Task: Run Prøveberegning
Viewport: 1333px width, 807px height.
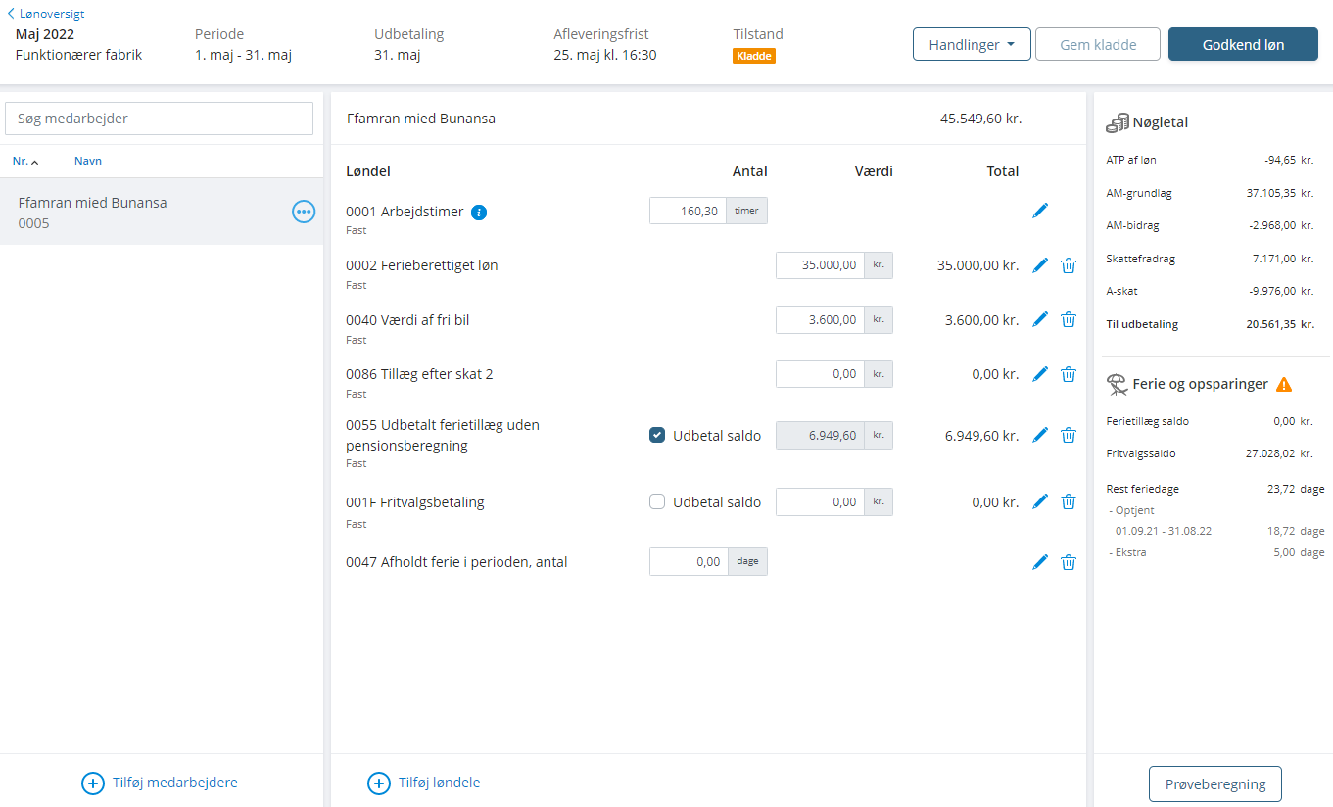Action: (x=1214, y=784)
